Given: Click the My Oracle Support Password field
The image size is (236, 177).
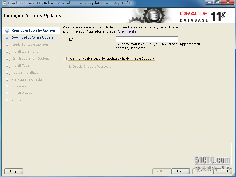Looking at the screenshot, I should 146,67.
